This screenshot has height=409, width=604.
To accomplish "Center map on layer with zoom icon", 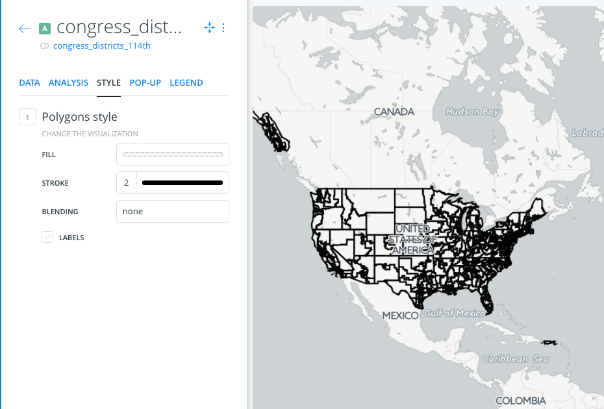I will coord(210,27).
